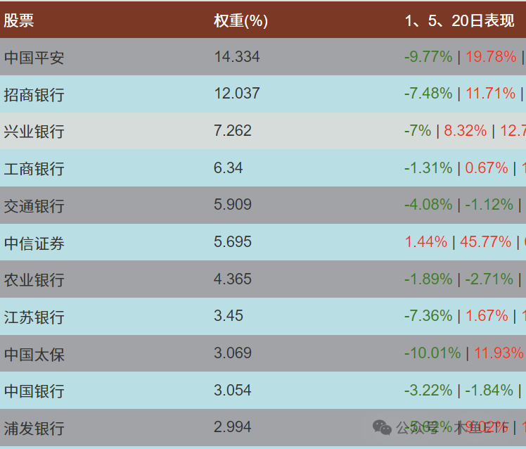Click the -10.01% performance figure
The width and height of the screenshot is (526, 449).
click(x=432, y=353)
